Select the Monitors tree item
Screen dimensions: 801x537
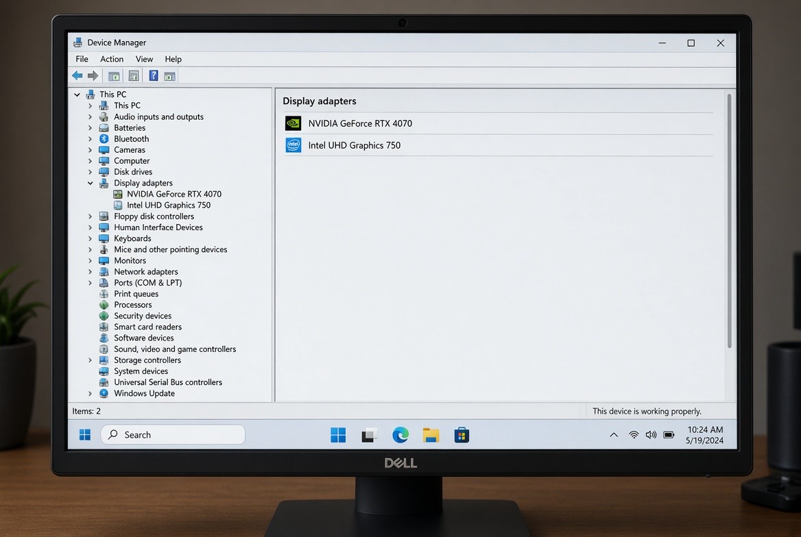[x=130, y=261]
